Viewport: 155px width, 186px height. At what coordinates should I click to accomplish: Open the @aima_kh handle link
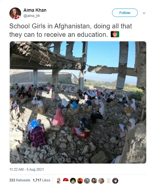point(32,16)
